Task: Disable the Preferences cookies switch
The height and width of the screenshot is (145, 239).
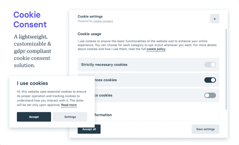Action: coord(210,80)
